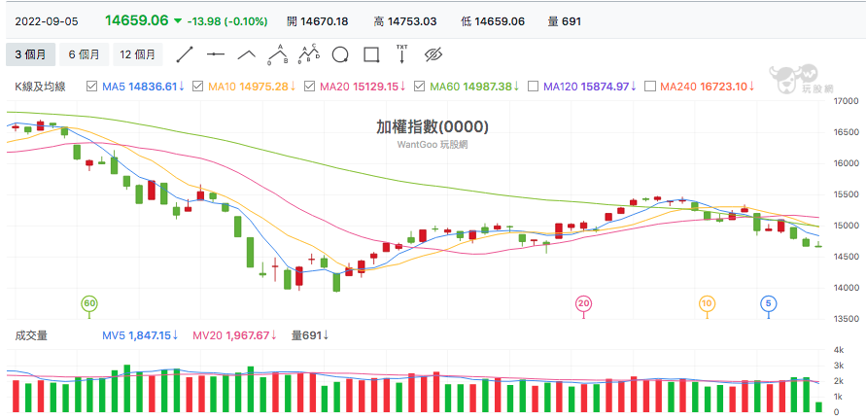Click the high price 高 14753.03
This screenshot has width=866, height=420.
pyautogui.click(x=405, y=21)
